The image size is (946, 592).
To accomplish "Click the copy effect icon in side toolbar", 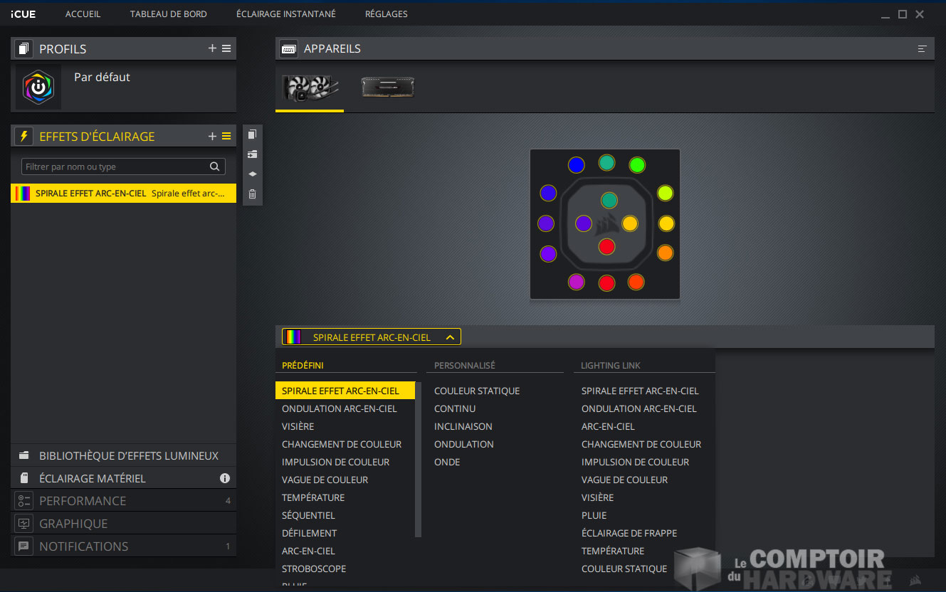I will (252, 134).
